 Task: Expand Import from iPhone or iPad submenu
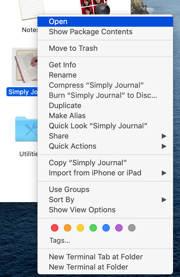107,173
